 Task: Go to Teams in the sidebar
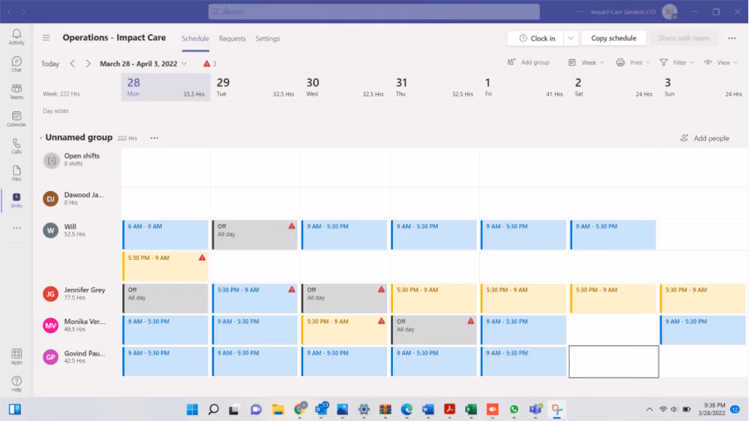point(17,91)
